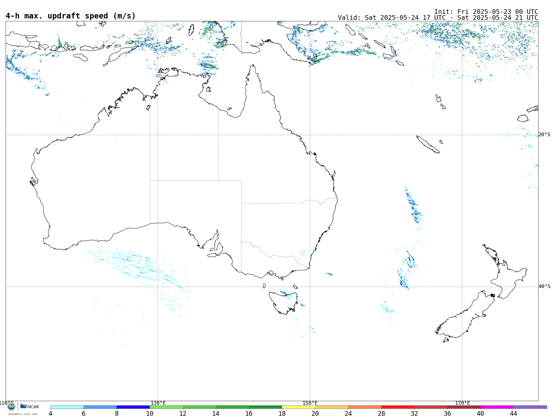The height and width of the screenshot is (417, 555).
Task: Click the NCAR logo
Action: pos(30,406)
